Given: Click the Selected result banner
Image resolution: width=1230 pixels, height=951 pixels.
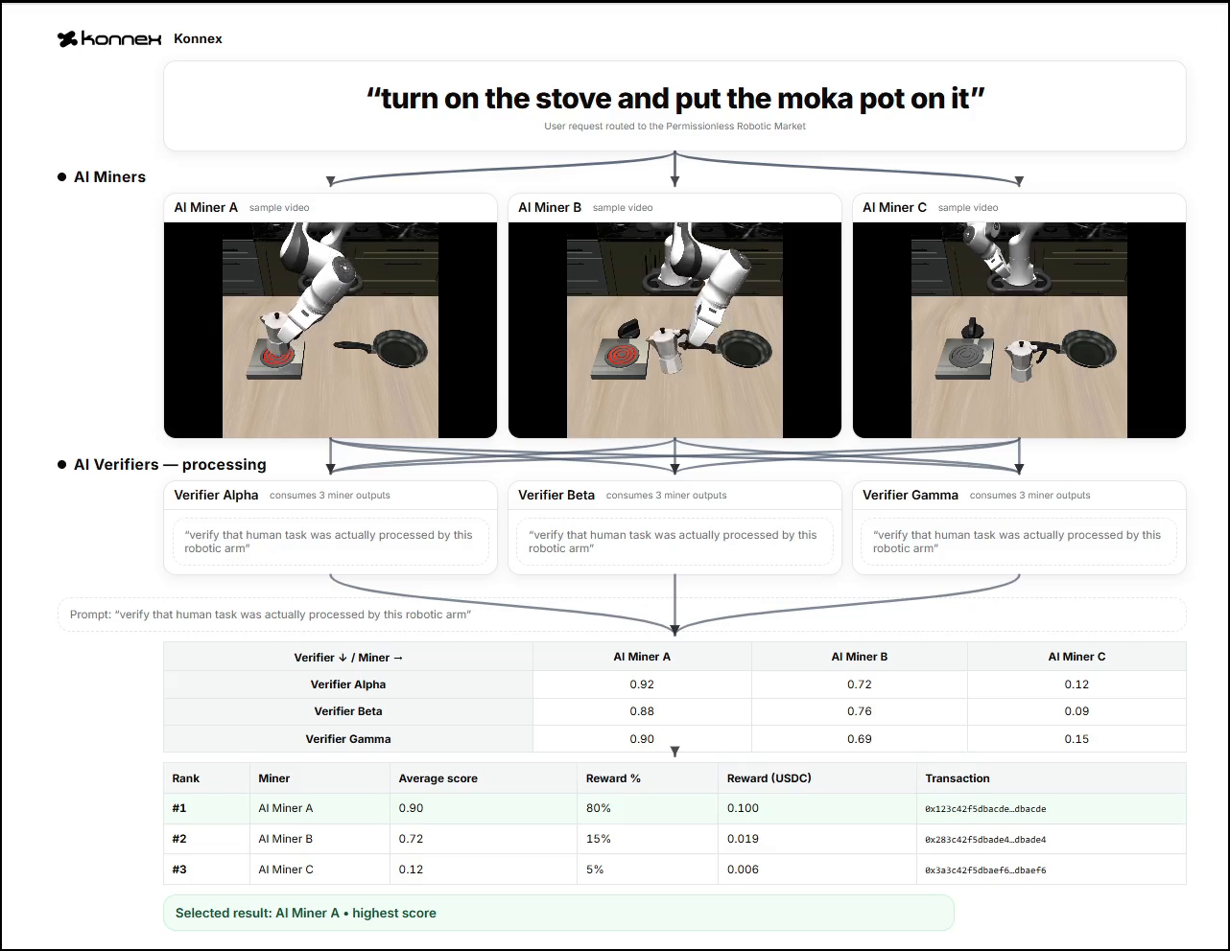Looking at the screenshot, I should click(558, 913).
